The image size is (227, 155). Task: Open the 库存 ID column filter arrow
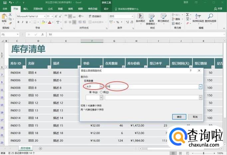[24, 67]
